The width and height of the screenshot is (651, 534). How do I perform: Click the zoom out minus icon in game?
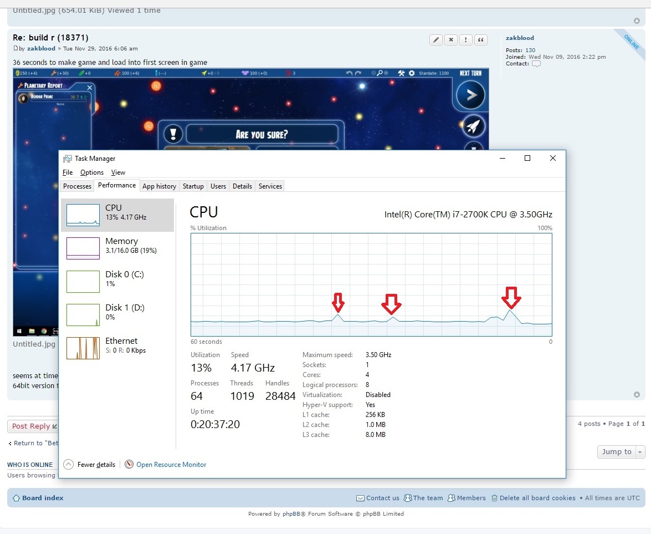click(x=373, y=73)
